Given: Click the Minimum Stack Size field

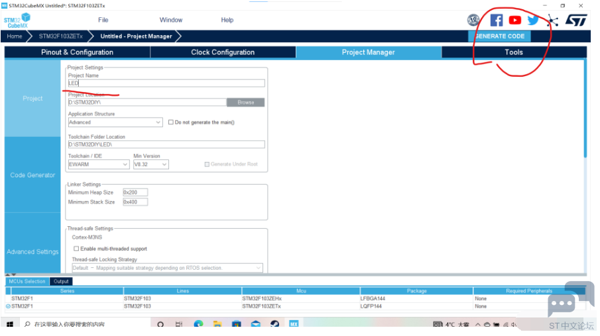Looking at the screenshot, I should (x=135, y=202).
